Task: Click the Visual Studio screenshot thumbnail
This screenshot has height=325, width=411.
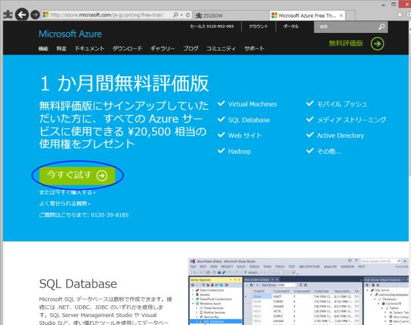Action: click(x=299, y=291)
